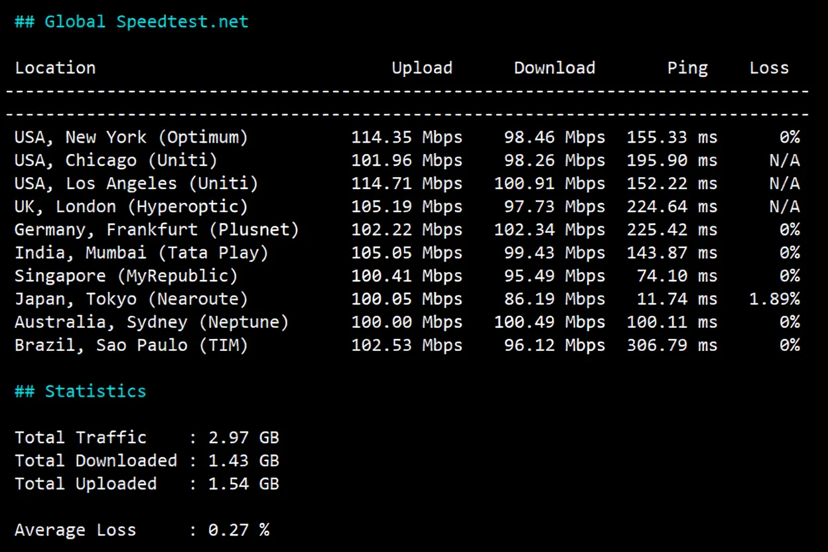The image size is (828, 552).
Task: Select the Upload column header
Action: pyautogui.click(x=422, y=67)
